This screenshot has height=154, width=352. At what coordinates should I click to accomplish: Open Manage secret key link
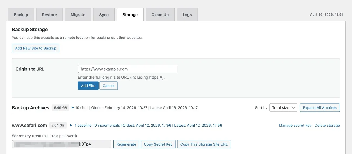[295, 126]
